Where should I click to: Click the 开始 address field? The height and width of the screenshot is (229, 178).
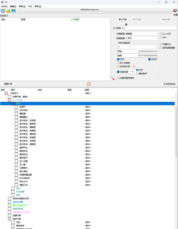tap(140, 51)
